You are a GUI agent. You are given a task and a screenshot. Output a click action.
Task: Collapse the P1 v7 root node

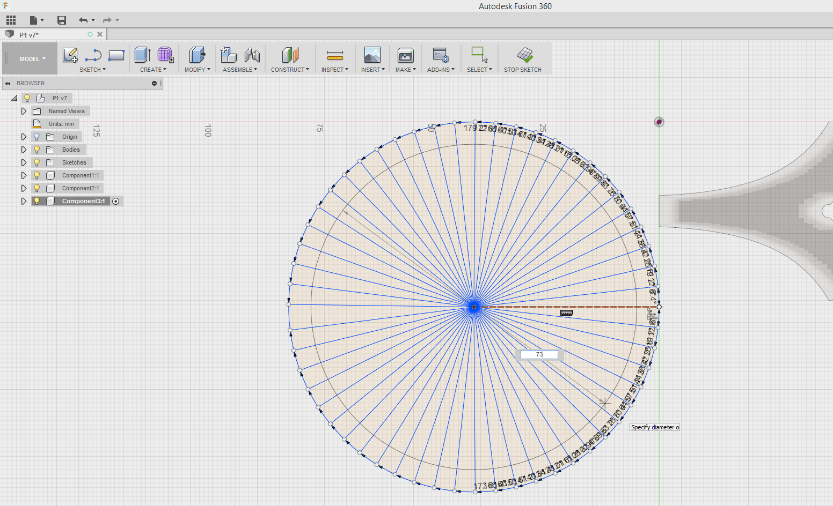pyautogui.click(x=14, y=98)
